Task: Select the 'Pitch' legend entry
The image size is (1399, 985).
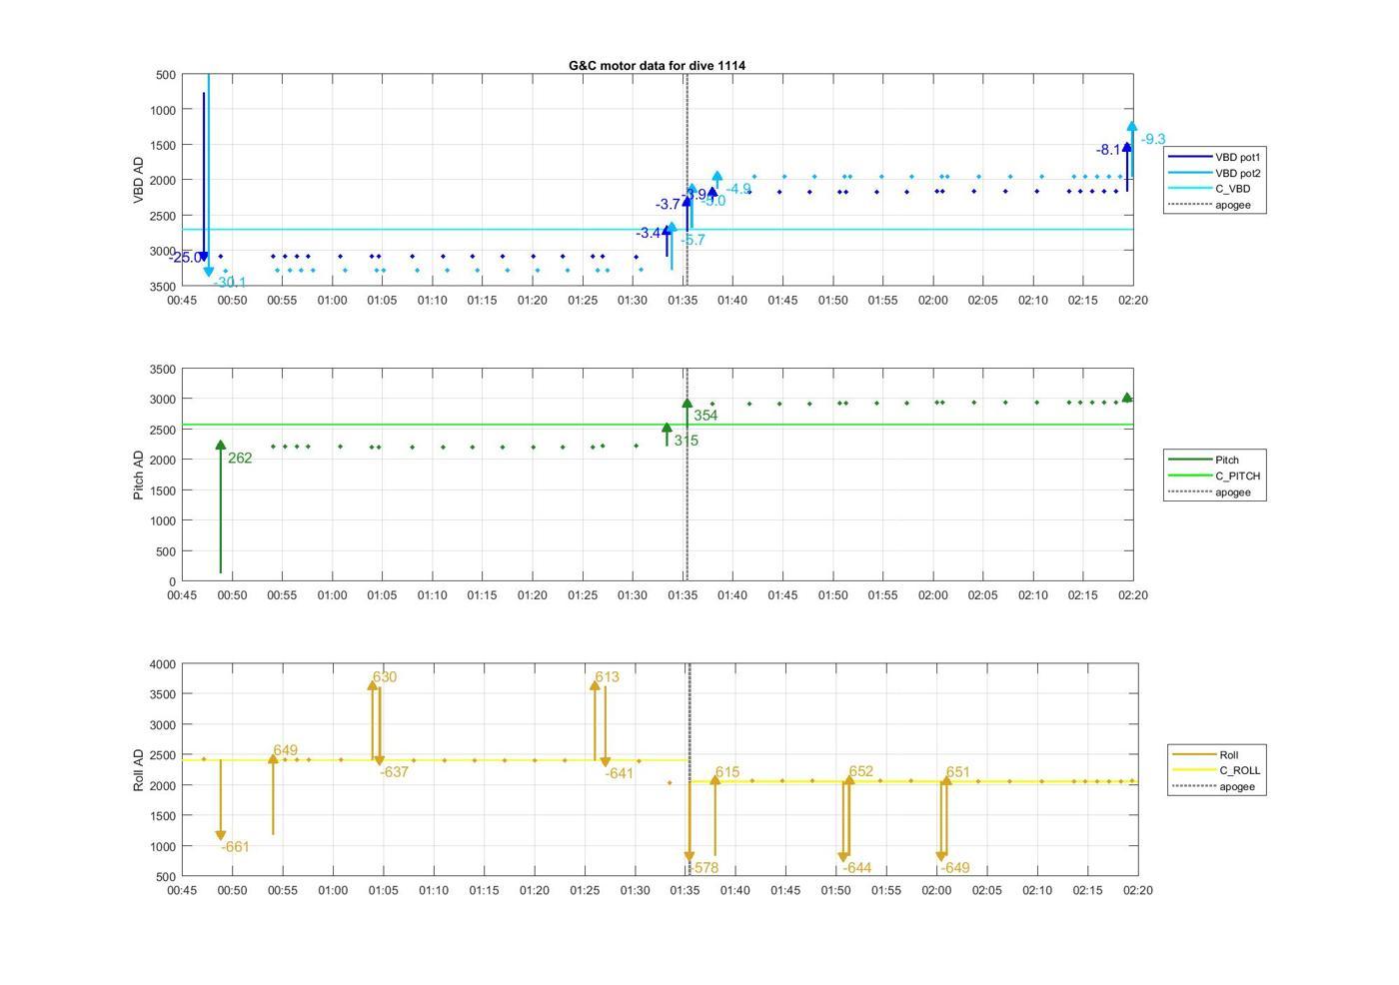Action: tap(1204, 460)
